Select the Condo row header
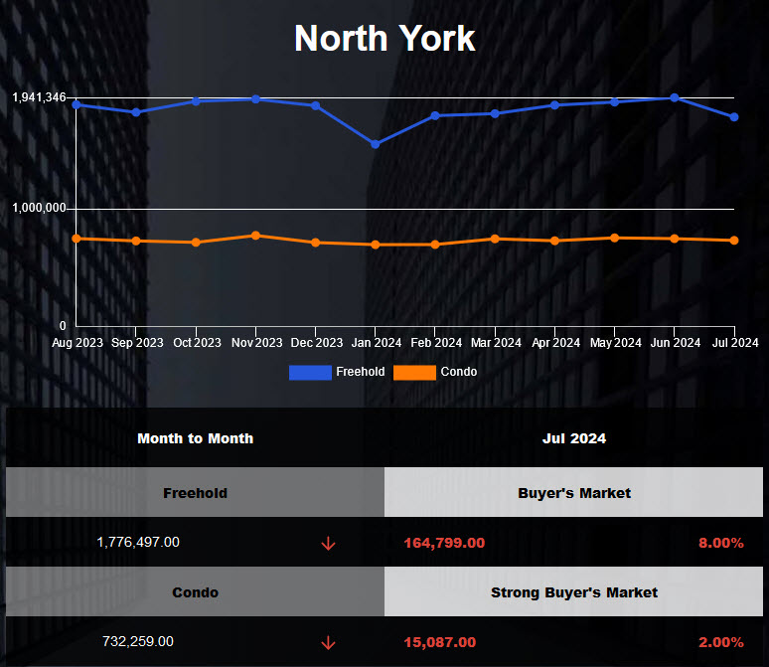Image resolution: width=769 pixels, height=667 pixels. 195,592
